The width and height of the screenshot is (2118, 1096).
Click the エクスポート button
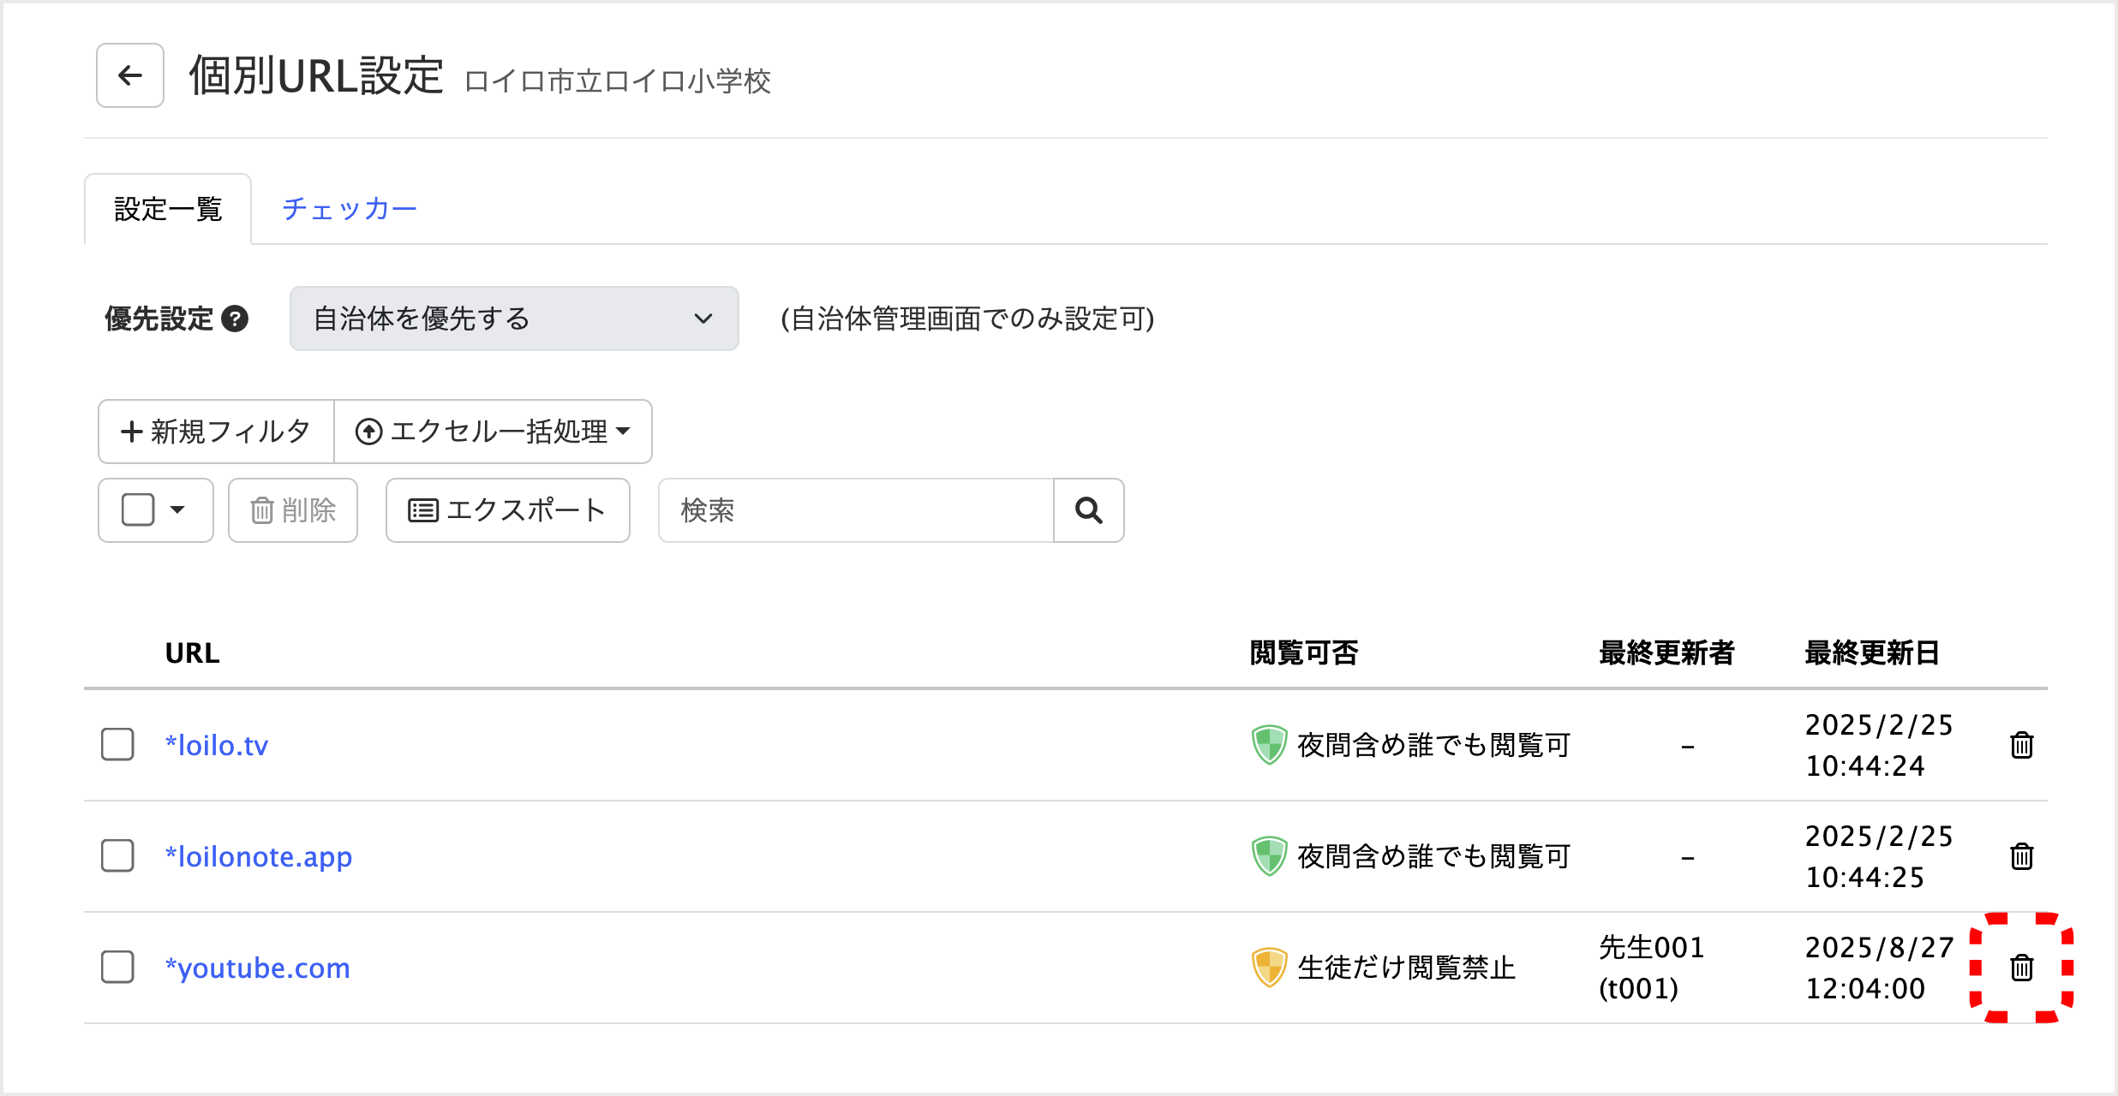point(507,510)
